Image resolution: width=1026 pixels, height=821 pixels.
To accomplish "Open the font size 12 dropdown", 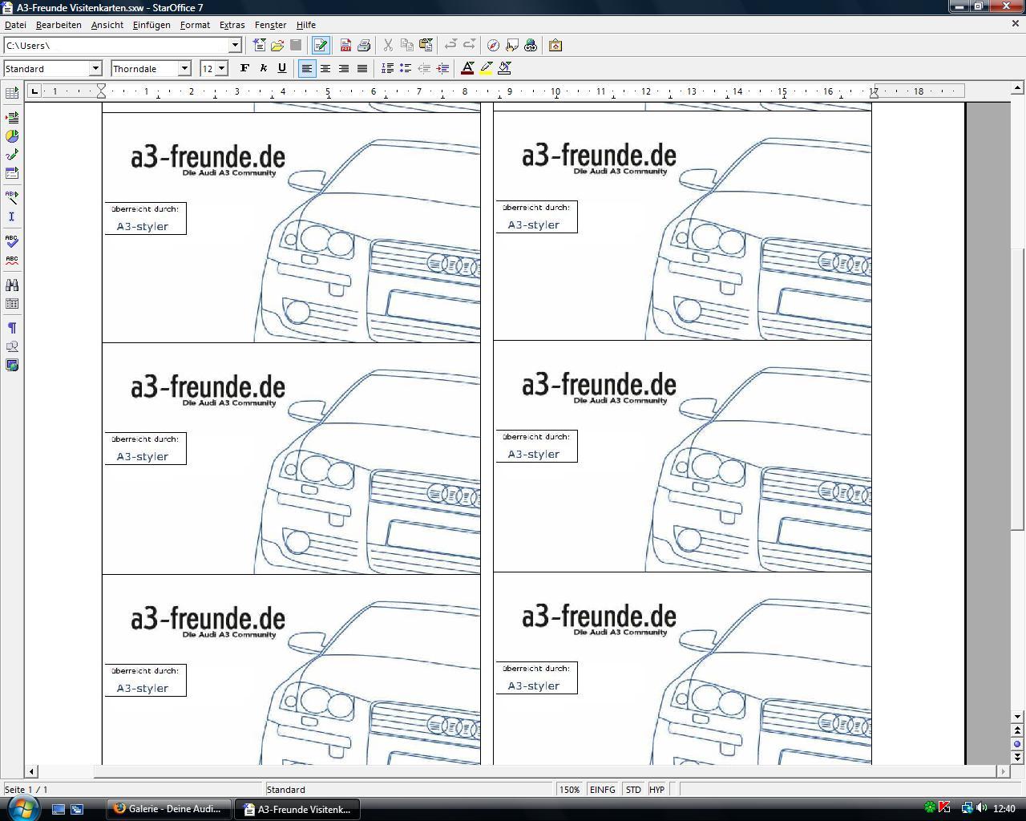I will coord(222,69).
